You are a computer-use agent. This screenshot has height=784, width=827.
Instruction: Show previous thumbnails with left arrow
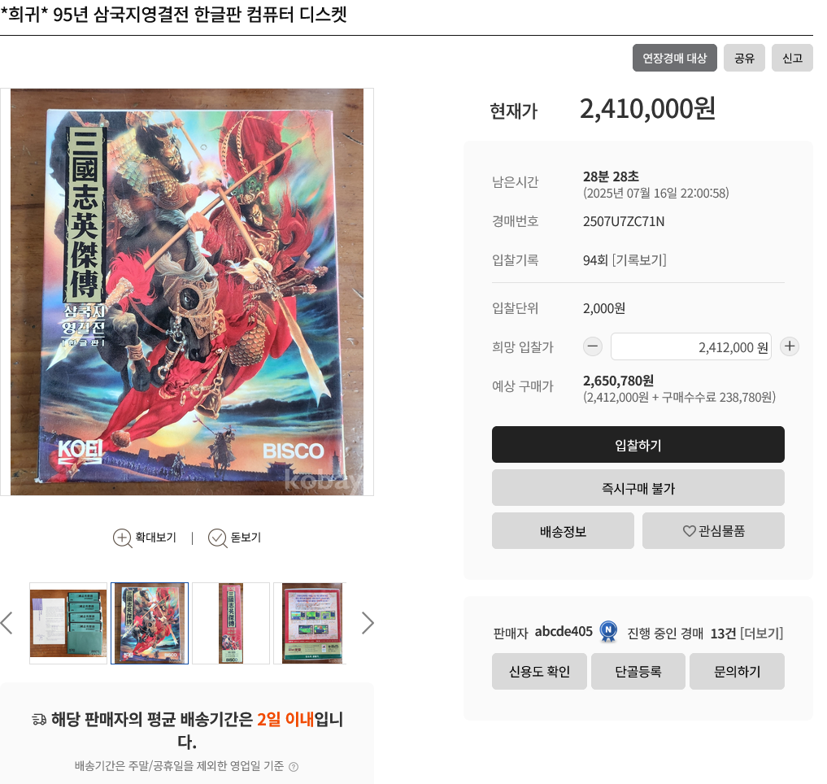click(x=7, y=623)
